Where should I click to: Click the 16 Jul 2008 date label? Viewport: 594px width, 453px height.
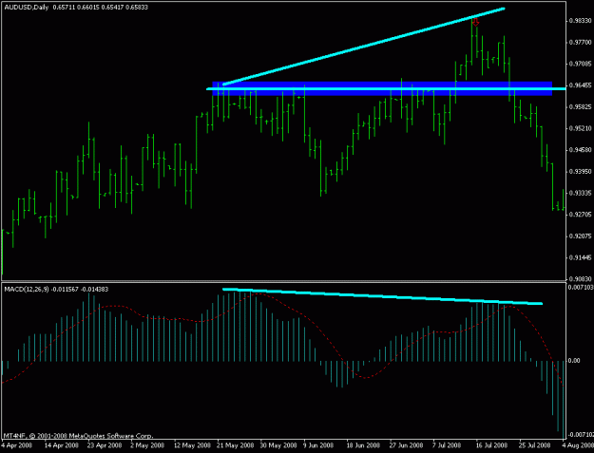pyautogui.click(x=491, y=445)
